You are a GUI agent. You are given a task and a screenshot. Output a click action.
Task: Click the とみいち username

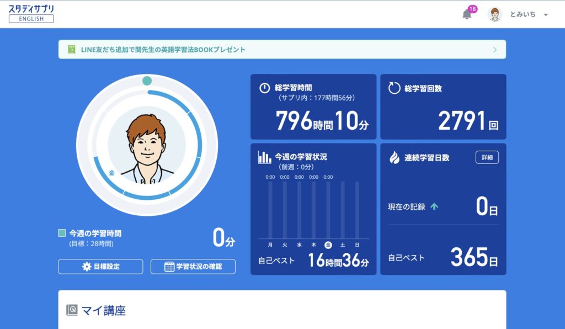(x=523, y=14)
